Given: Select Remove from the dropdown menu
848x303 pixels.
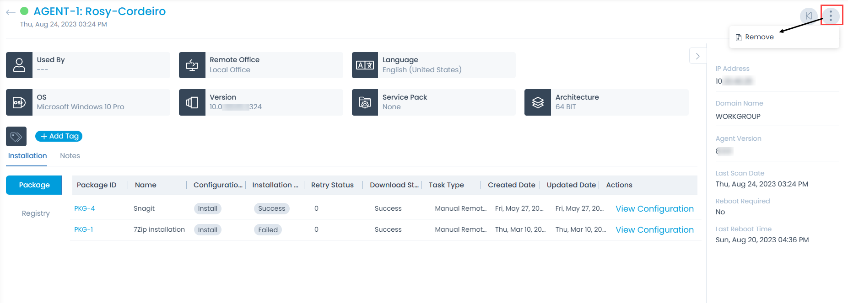Looking at the screenshot, I should coord(759,37).
